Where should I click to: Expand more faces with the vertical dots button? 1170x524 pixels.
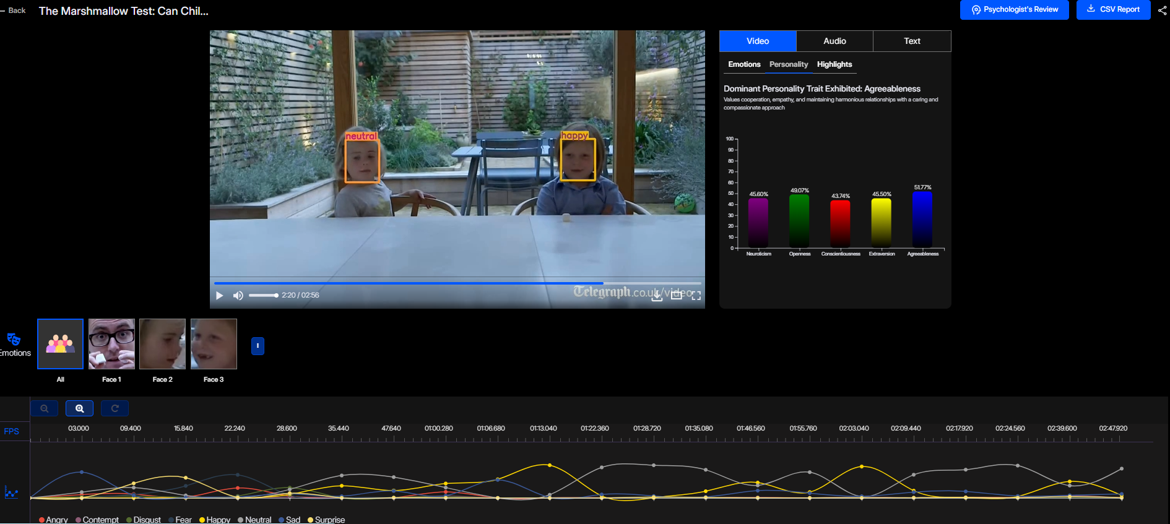(258, 346)
